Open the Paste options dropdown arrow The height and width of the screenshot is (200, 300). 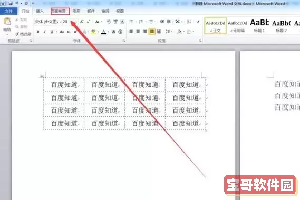pyautogui.click(x=7, y=35)
